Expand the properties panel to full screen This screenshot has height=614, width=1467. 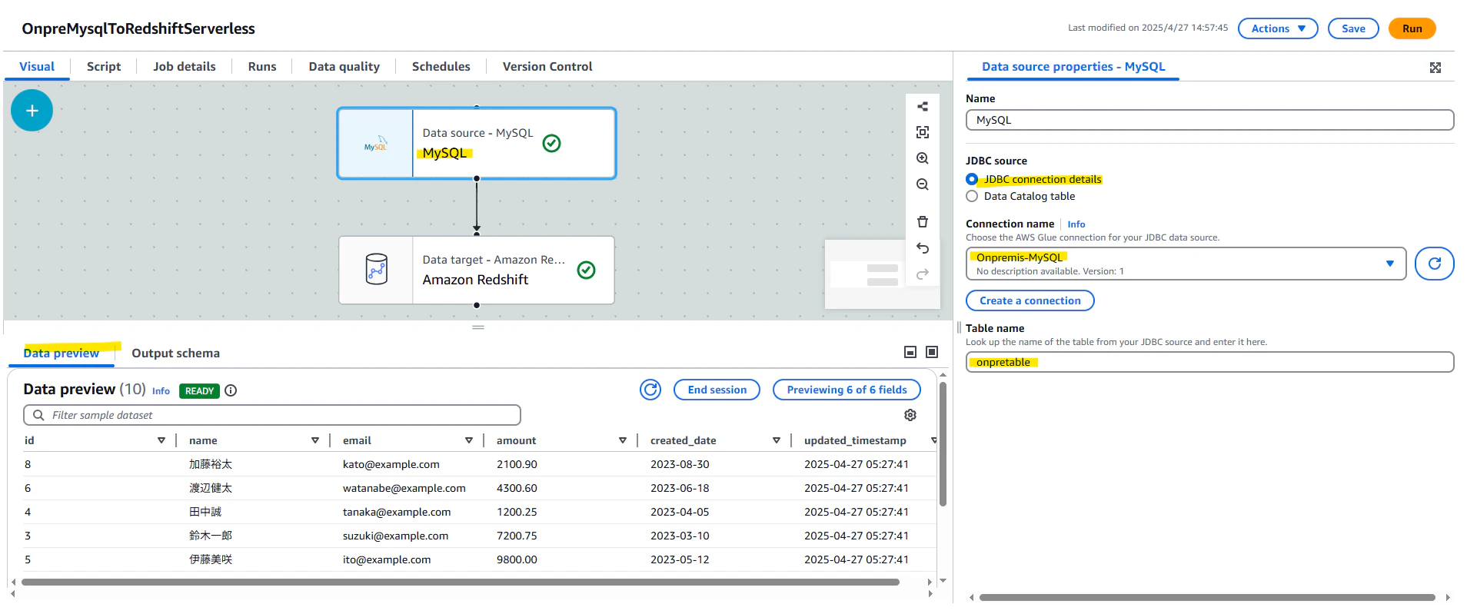(1435, 68)
